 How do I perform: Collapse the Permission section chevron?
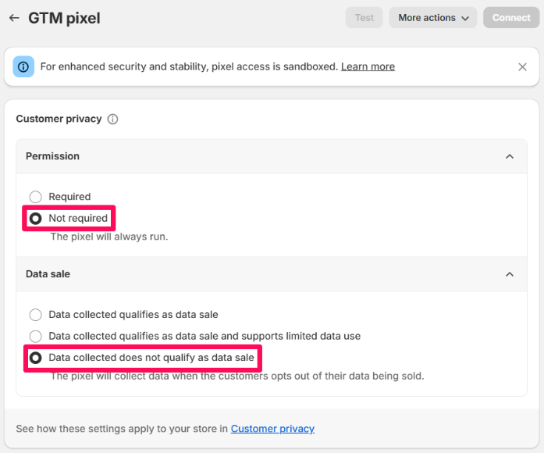[510, 156]
